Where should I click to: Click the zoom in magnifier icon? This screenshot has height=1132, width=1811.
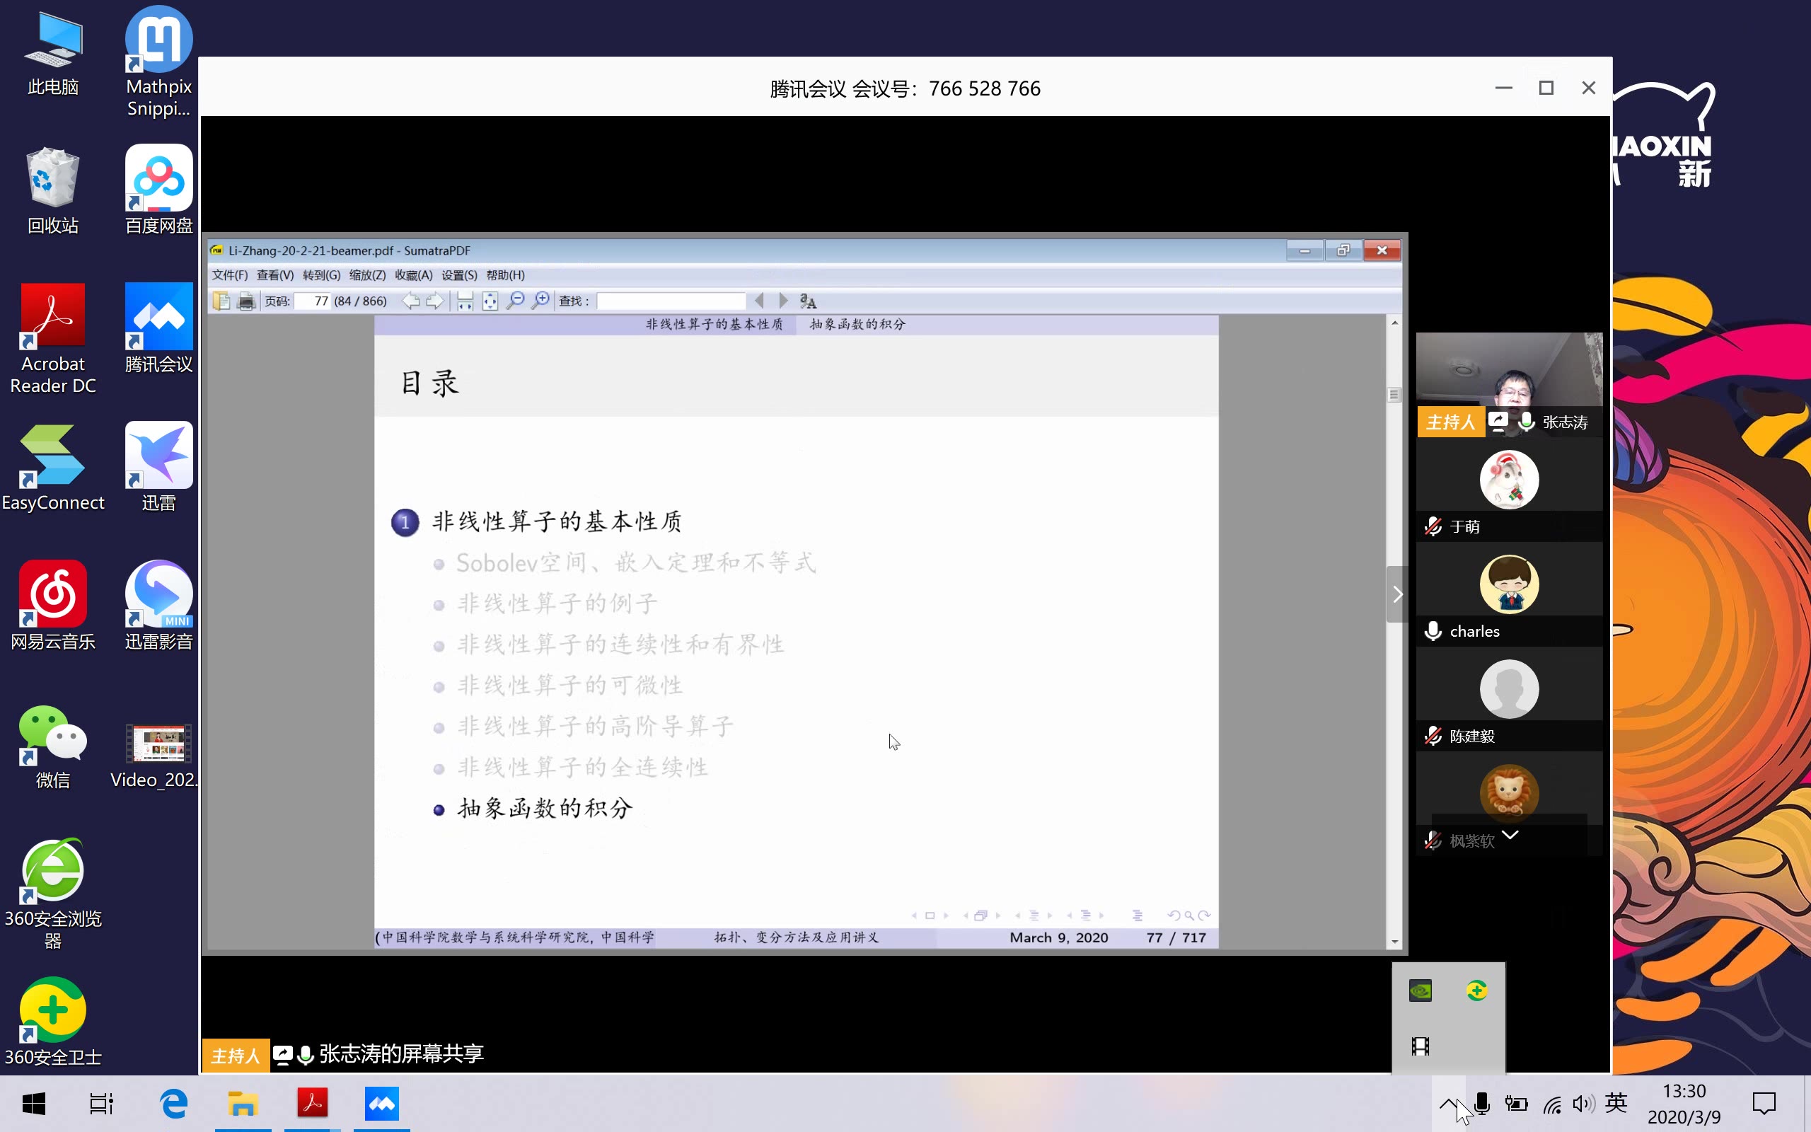point(540,301)
